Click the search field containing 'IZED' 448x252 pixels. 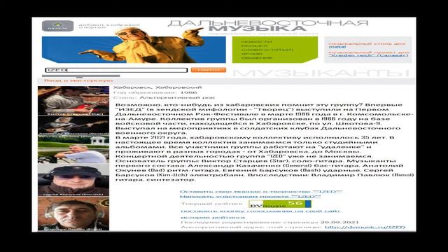click(116, 70)
